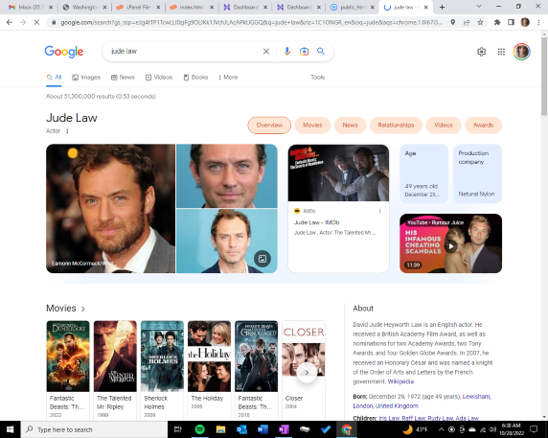Image resolution: width=548 pixels, height=438 pixels.
Task: Select the Books search tab
Action: click(x=195, y=78)
